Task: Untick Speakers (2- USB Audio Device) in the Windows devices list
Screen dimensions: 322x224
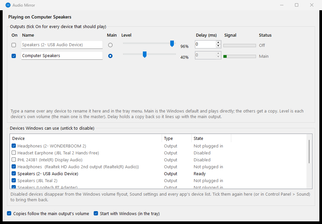Action: (14, 174)
